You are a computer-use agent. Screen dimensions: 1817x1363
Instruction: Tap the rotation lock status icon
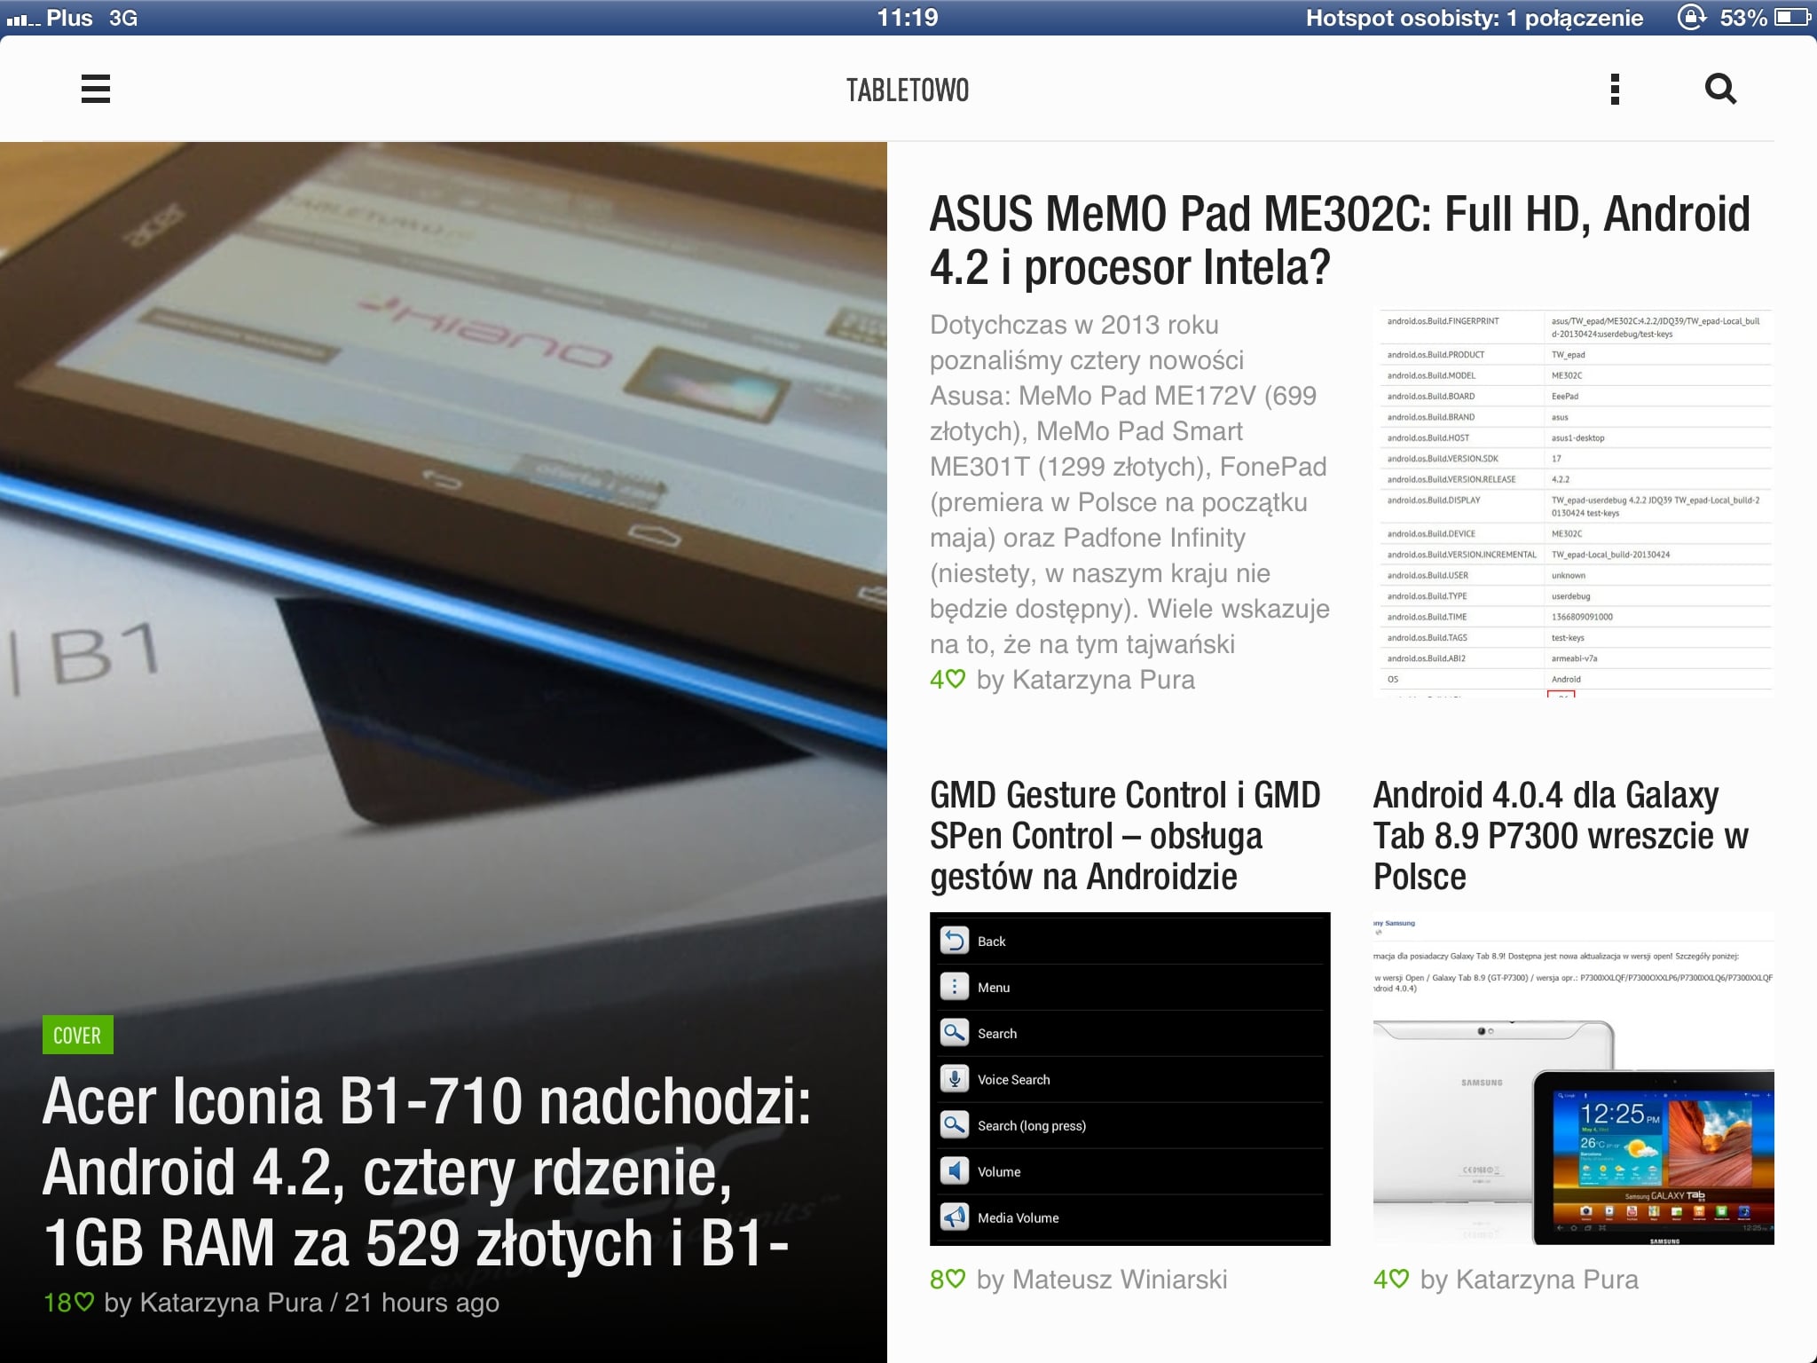coord(1691,17)
